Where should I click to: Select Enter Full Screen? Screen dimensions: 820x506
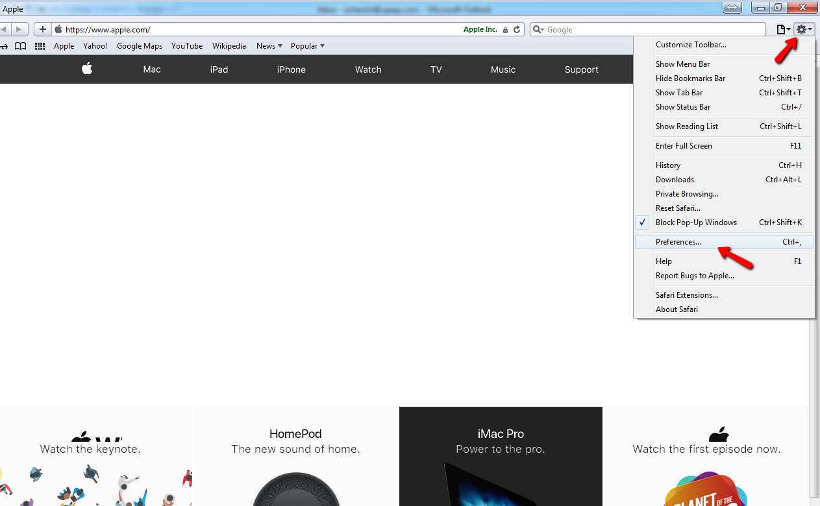coord(724,146)
